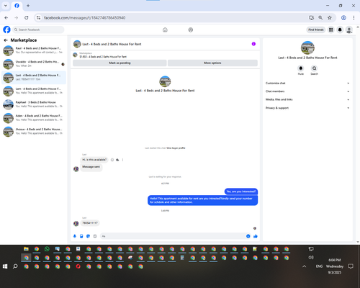
Task: Click the View buyer profile link
Action: point(176,148)
